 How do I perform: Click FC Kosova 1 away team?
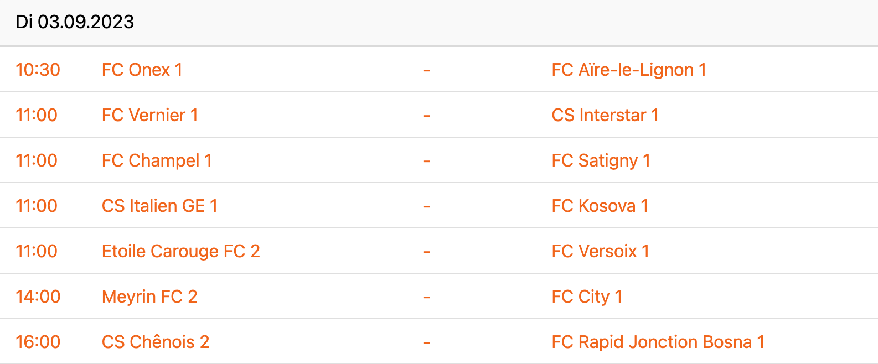[x=600, y=206]
